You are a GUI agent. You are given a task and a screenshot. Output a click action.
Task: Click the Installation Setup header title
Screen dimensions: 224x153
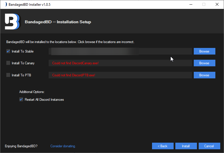[58, 22]
